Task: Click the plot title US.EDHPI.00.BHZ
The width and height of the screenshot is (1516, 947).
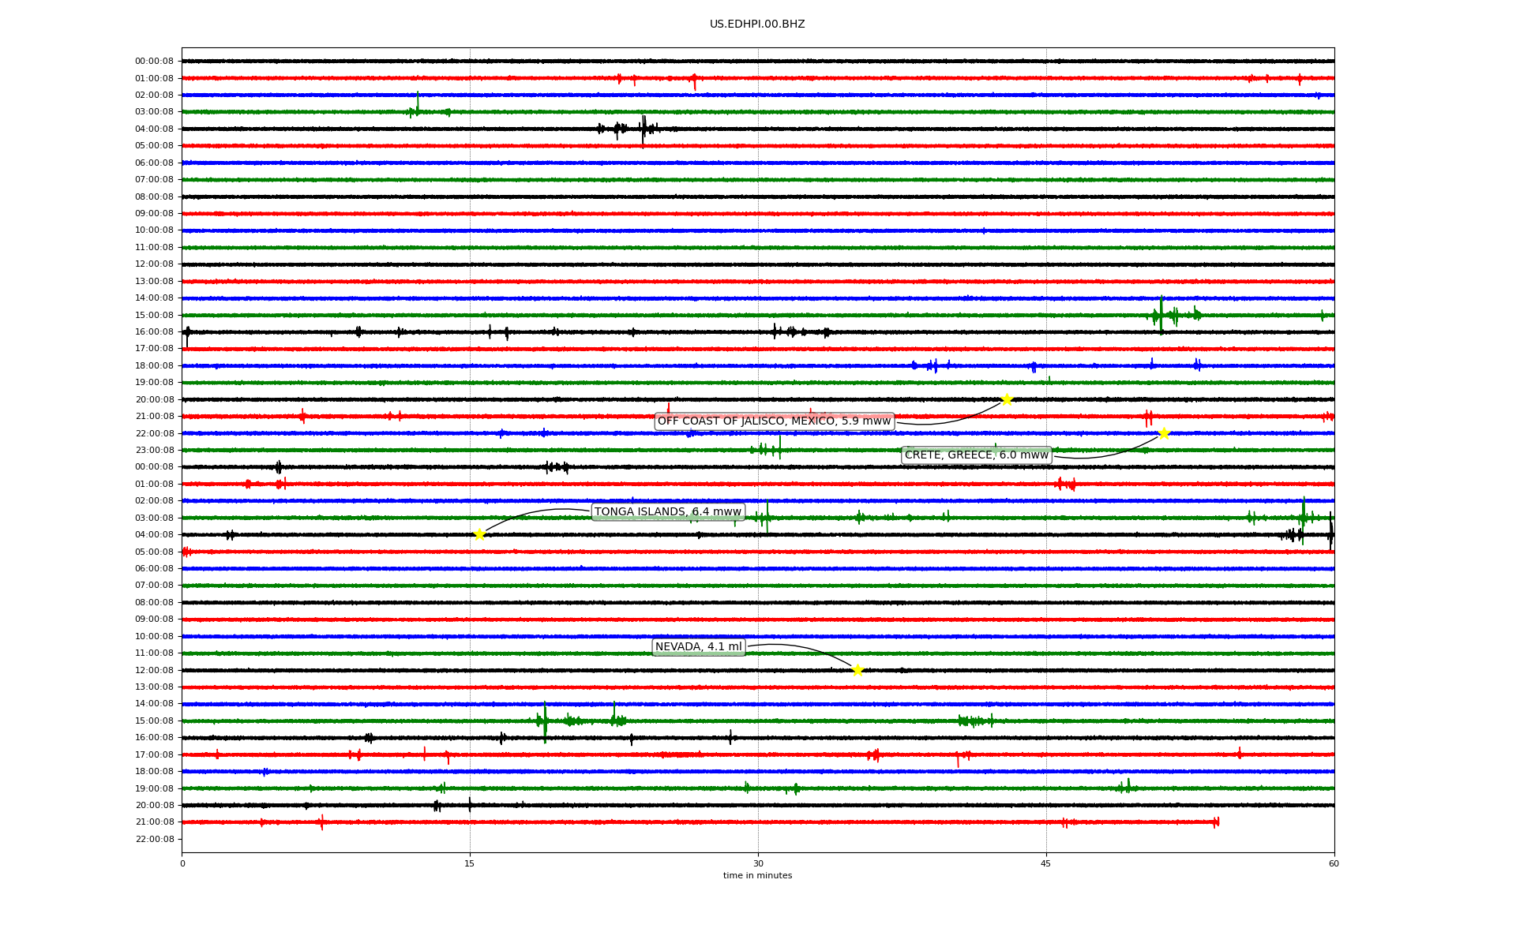Action: click(757, 24)
